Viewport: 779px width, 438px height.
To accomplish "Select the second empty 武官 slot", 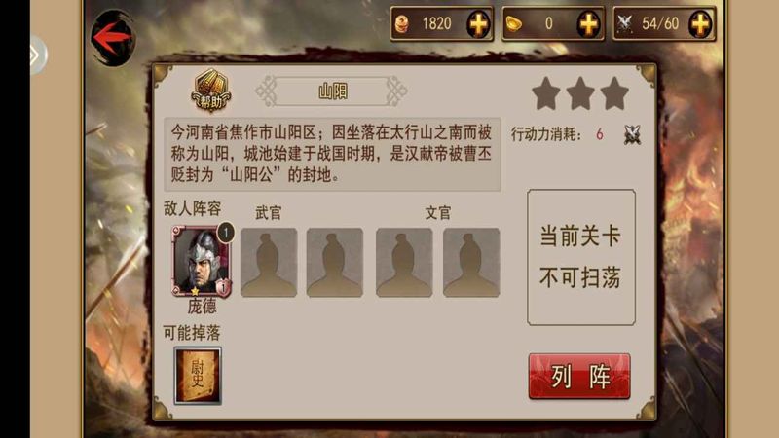I will pyautogui.click(x=335, y=263).
